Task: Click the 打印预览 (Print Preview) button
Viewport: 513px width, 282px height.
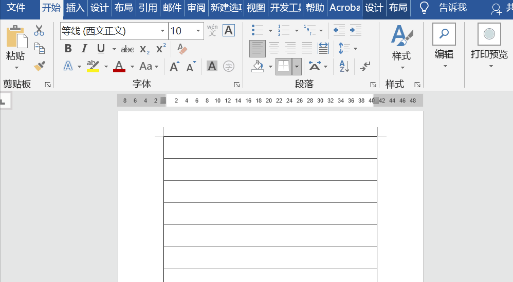Action: 489,46
